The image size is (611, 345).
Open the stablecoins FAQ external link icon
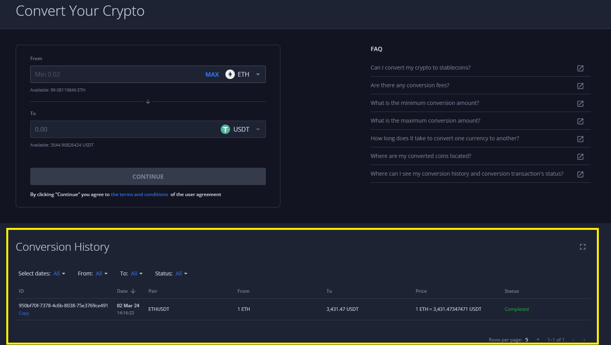(580, 68)
